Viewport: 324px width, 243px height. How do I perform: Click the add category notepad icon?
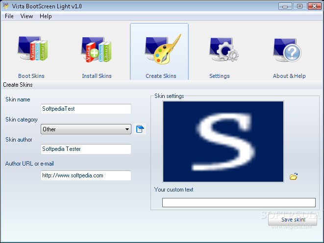[140, 129]
